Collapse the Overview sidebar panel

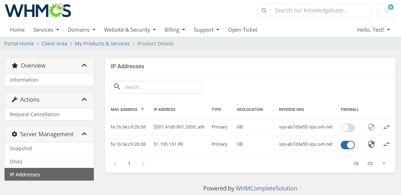[84, 65]
